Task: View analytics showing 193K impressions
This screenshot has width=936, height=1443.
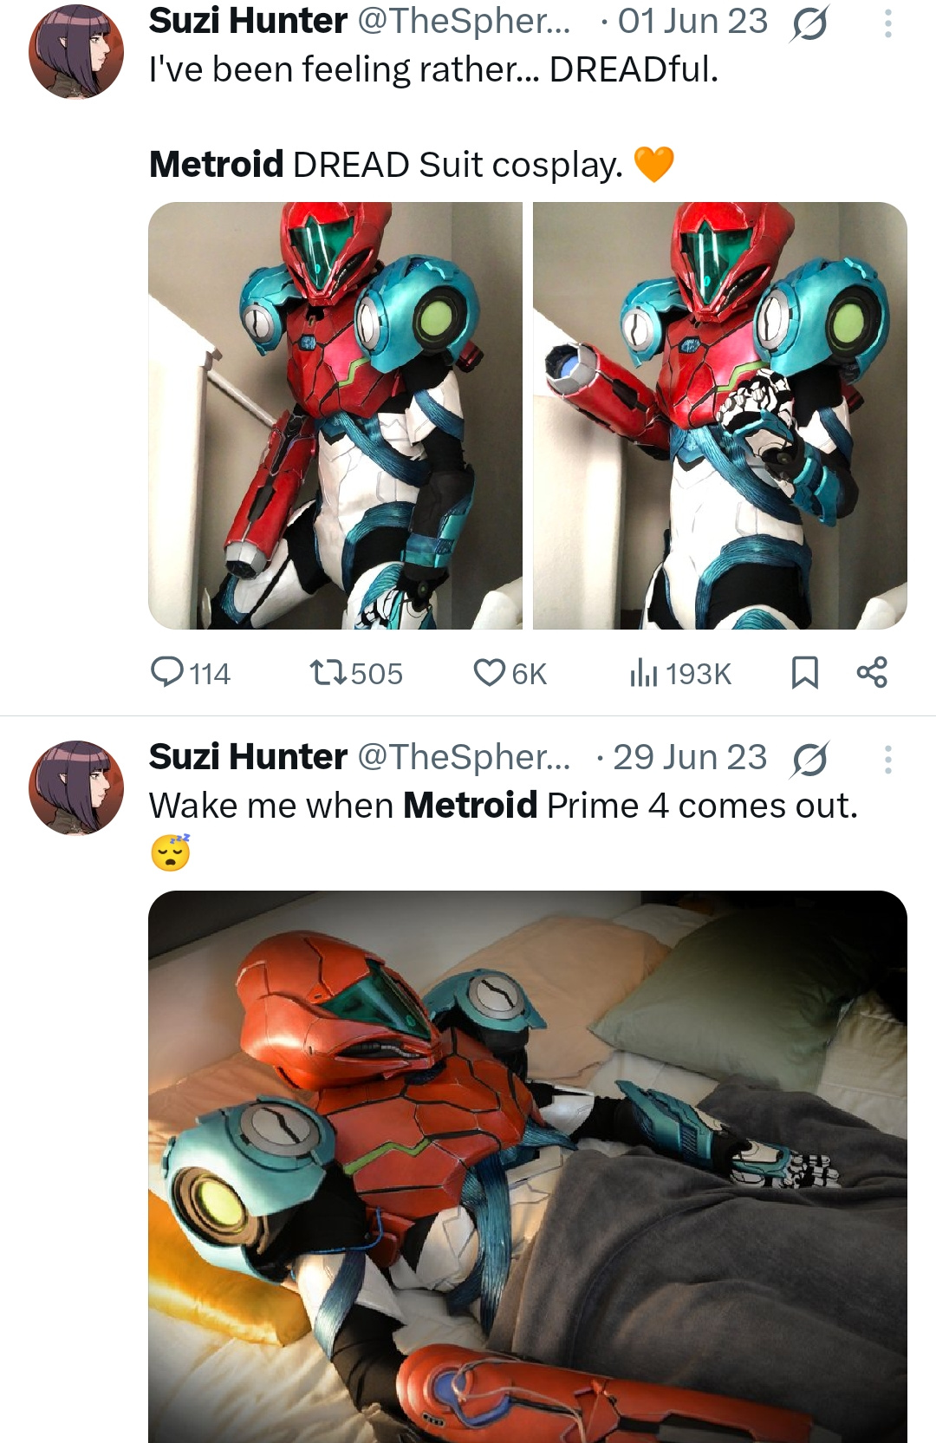Action: pyautogui.click(x=680, y=673)
